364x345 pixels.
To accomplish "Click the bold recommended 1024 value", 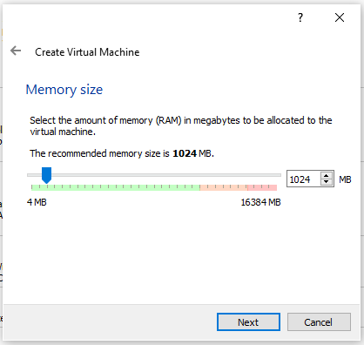I will 185,153.
